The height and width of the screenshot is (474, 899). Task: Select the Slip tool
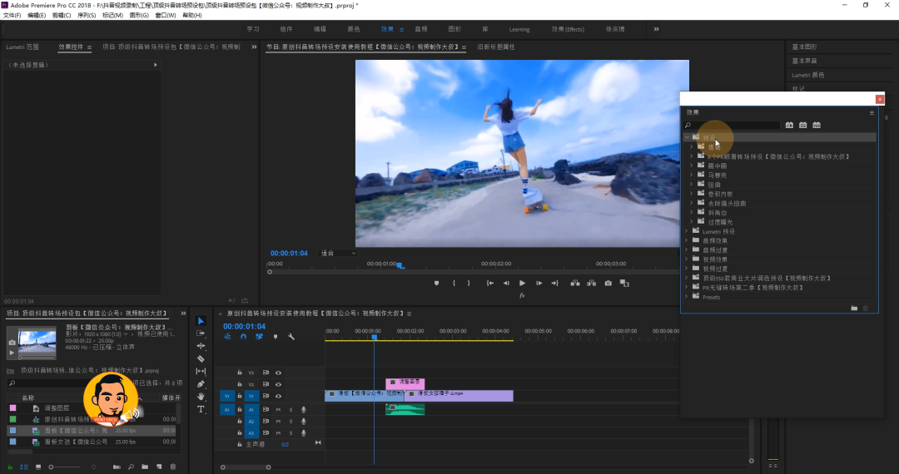[x=201, y=372]
